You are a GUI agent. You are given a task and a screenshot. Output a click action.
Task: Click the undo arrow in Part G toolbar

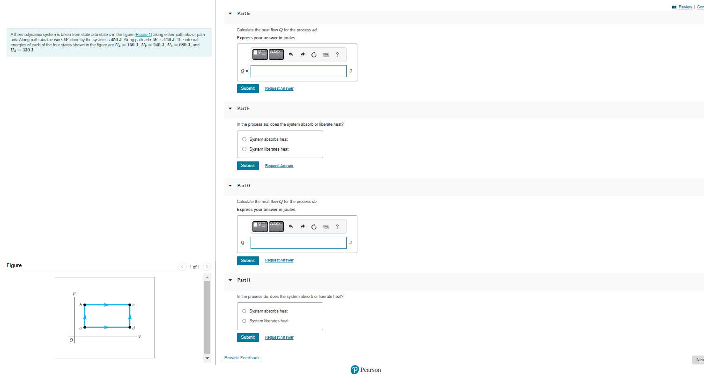pos(290,227)
